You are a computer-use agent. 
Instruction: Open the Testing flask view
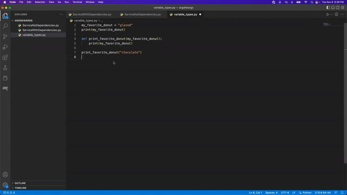pyautogui.click(x=5, y=68)
